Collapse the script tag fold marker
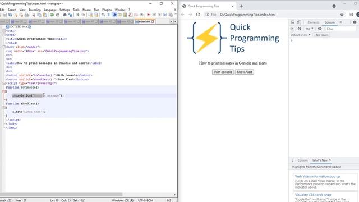 click(x=4, y=84)
